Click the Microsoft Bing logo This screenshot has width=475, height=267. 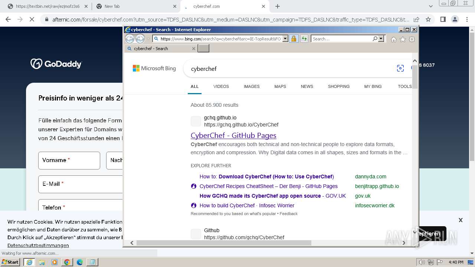(x=154, y=68)
